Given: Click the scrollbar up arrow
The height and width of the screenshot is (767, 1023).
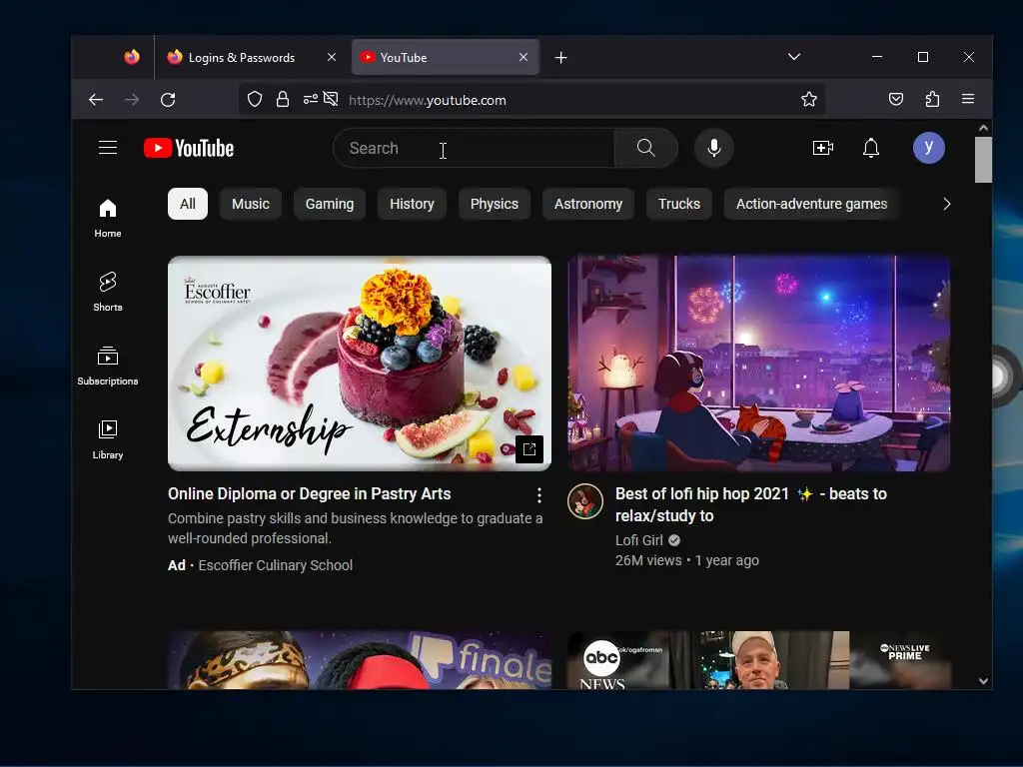Looking at the screenshot, I should click(x=983, y=128).
